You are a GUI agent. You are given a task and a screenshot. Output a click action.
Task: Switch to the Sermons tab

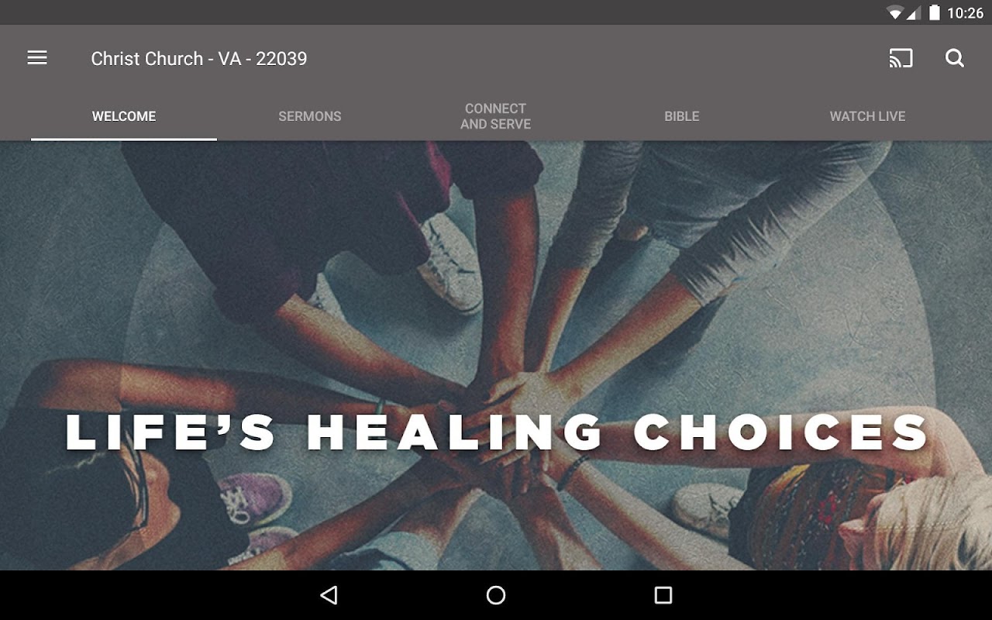[x=310, y=116]
